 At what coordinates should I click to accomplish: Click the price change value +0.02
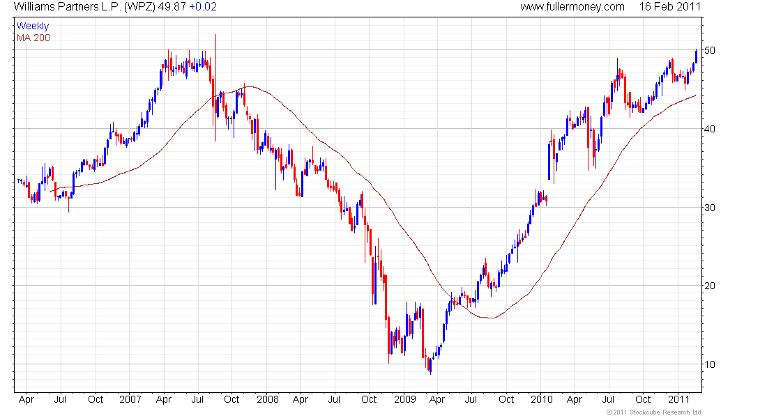pyautogui.click(x=202, y=7)
